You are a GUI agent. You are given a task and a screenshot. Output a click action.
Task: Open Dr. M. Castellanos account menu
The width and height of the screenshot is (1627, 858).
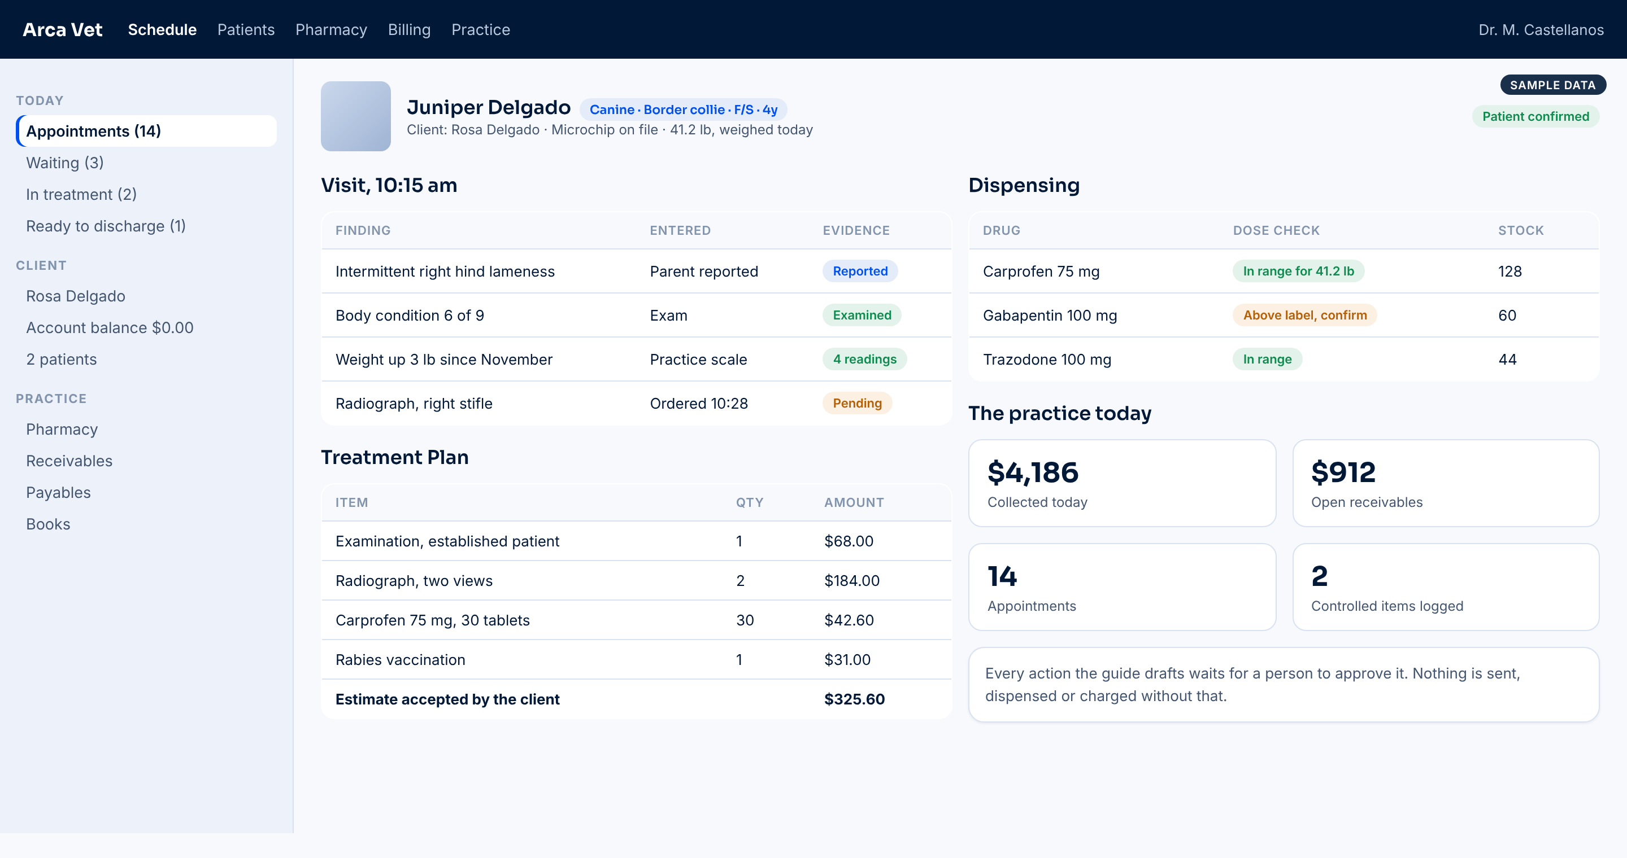[x=1541, y=30]
